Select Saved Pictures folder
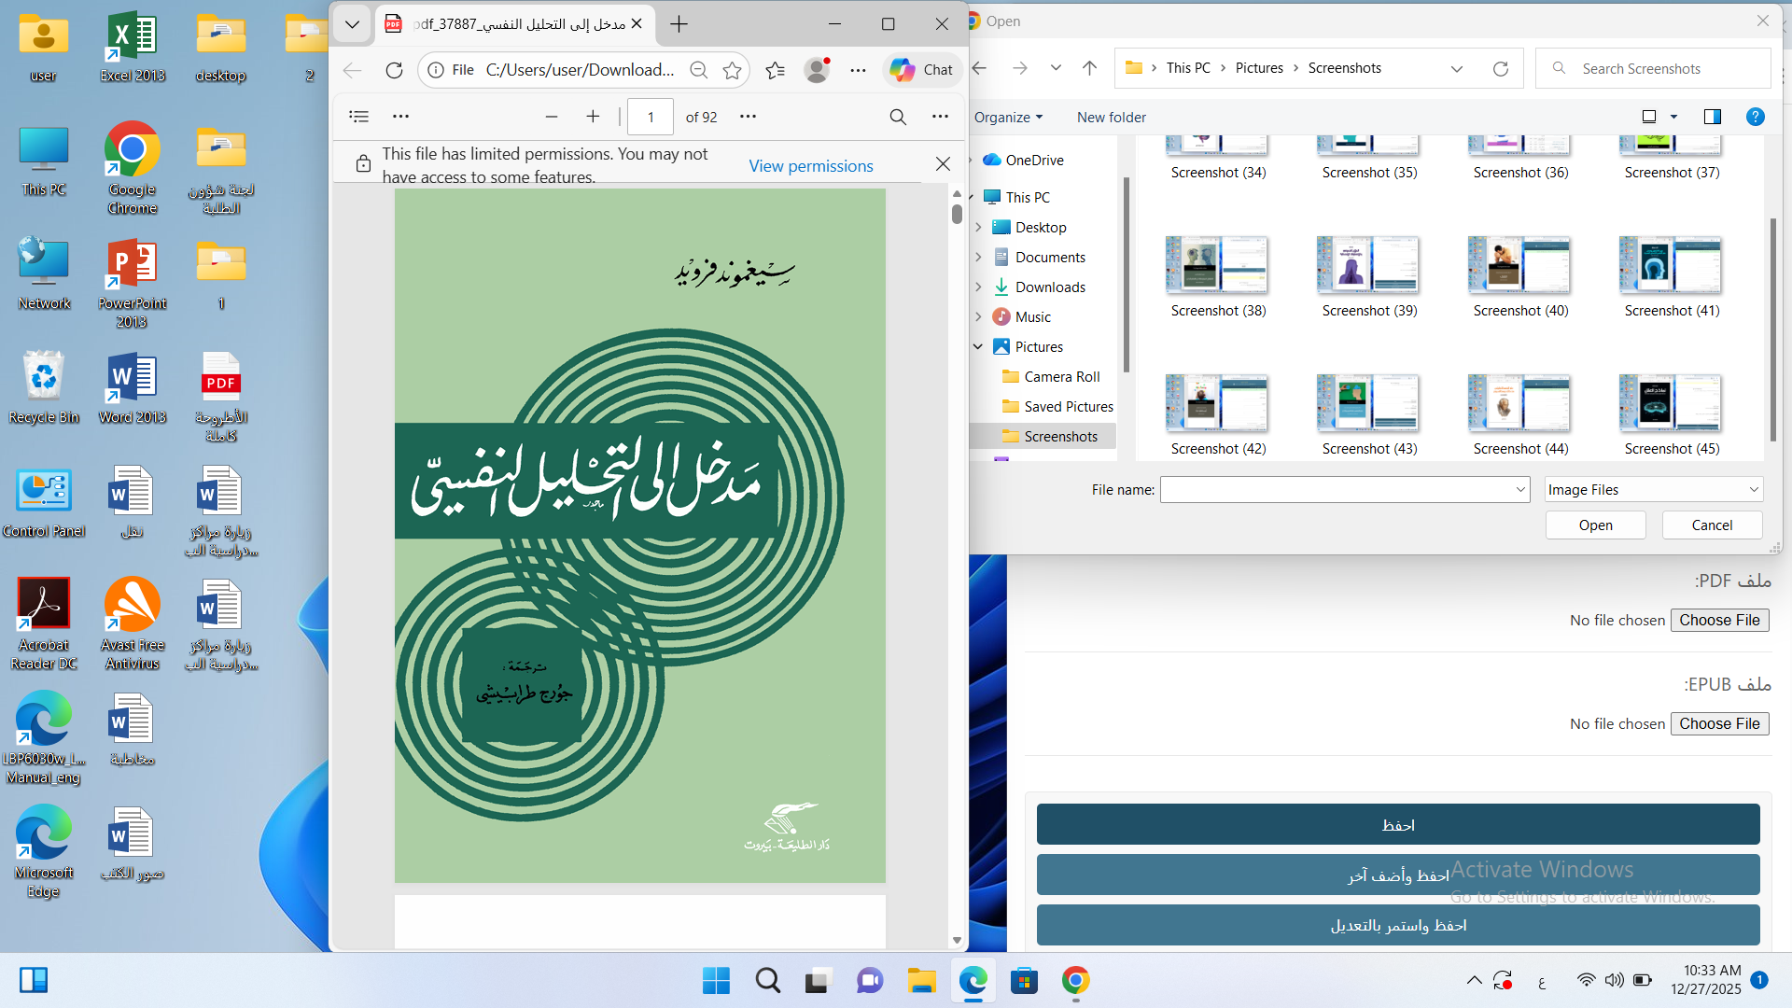1792x1008 pixels. pos(1068,407)
